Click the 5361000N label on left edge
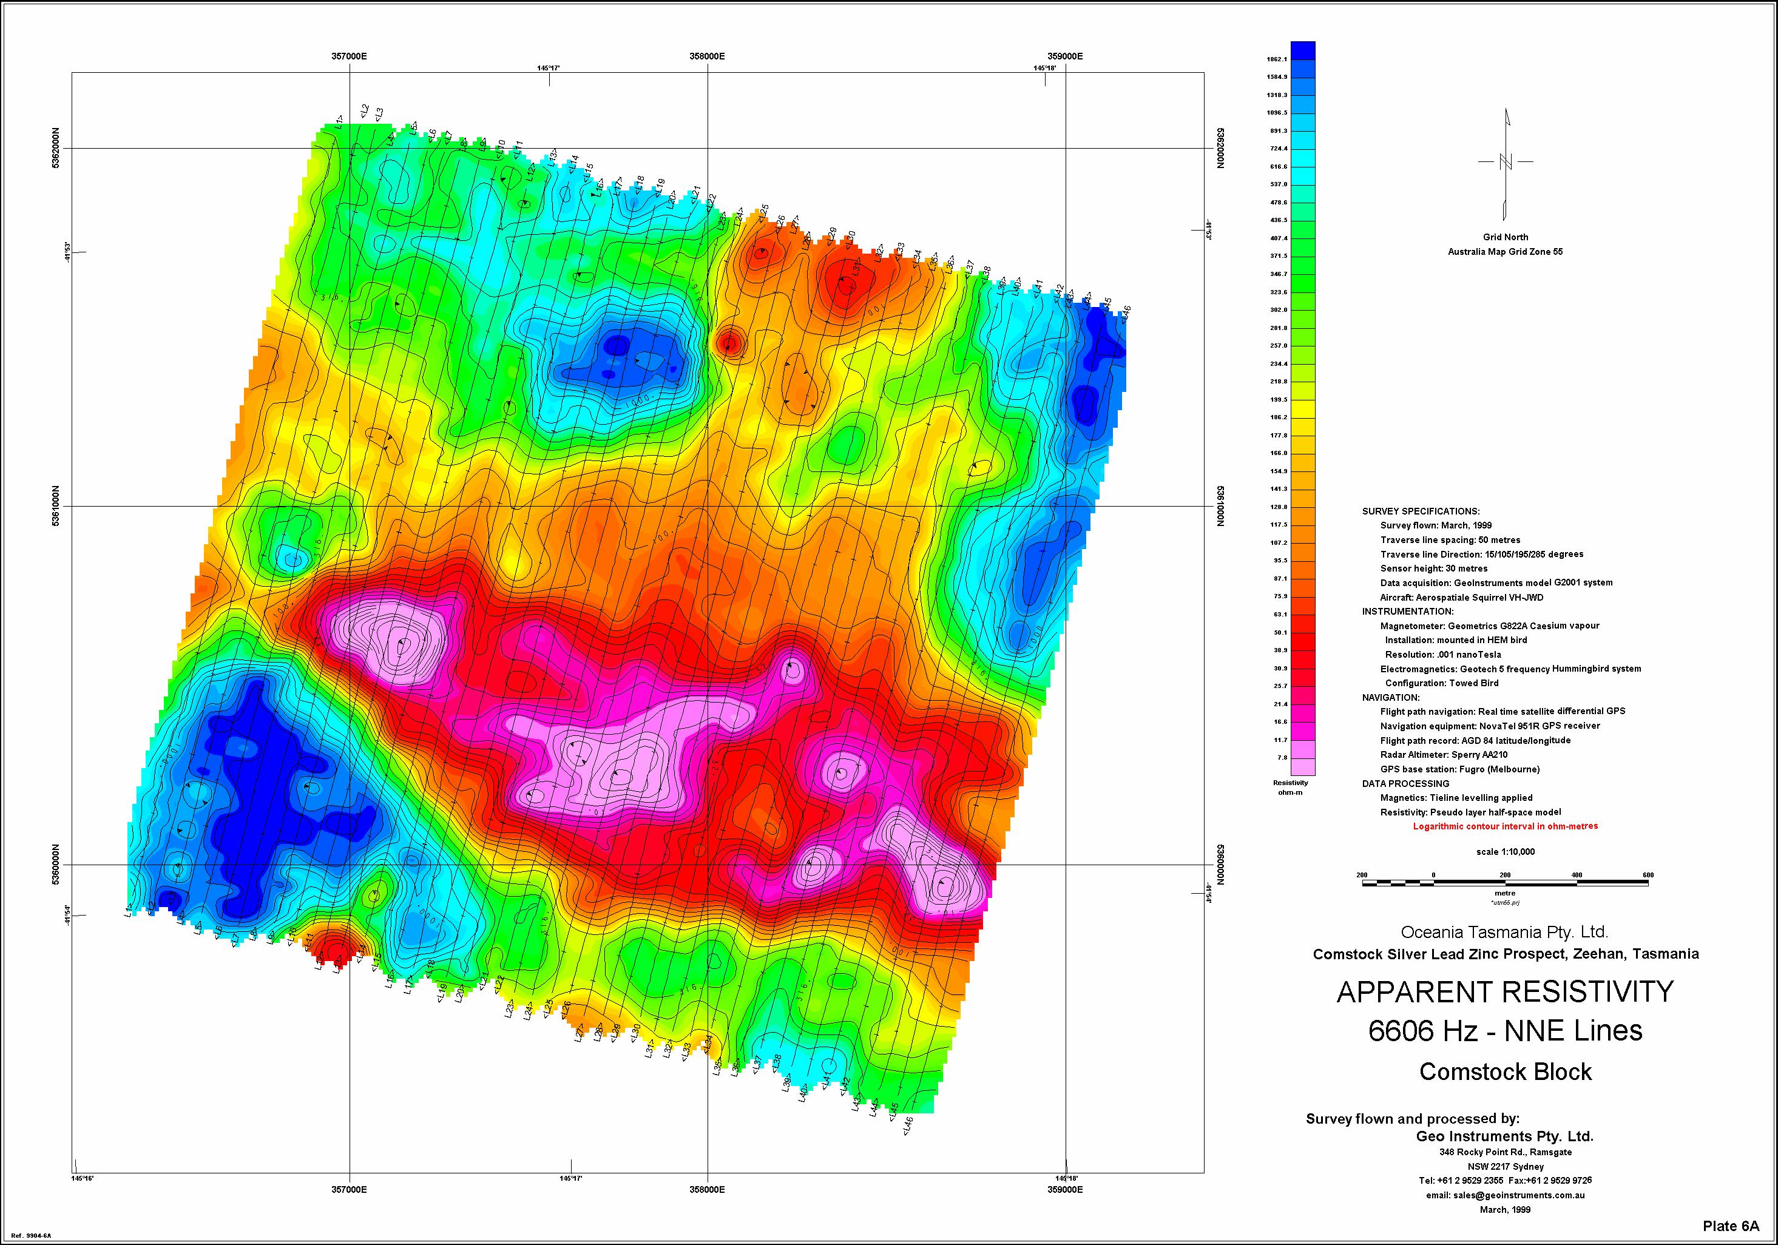Screen dimensions: 1778x1245 tap(56, 507)
